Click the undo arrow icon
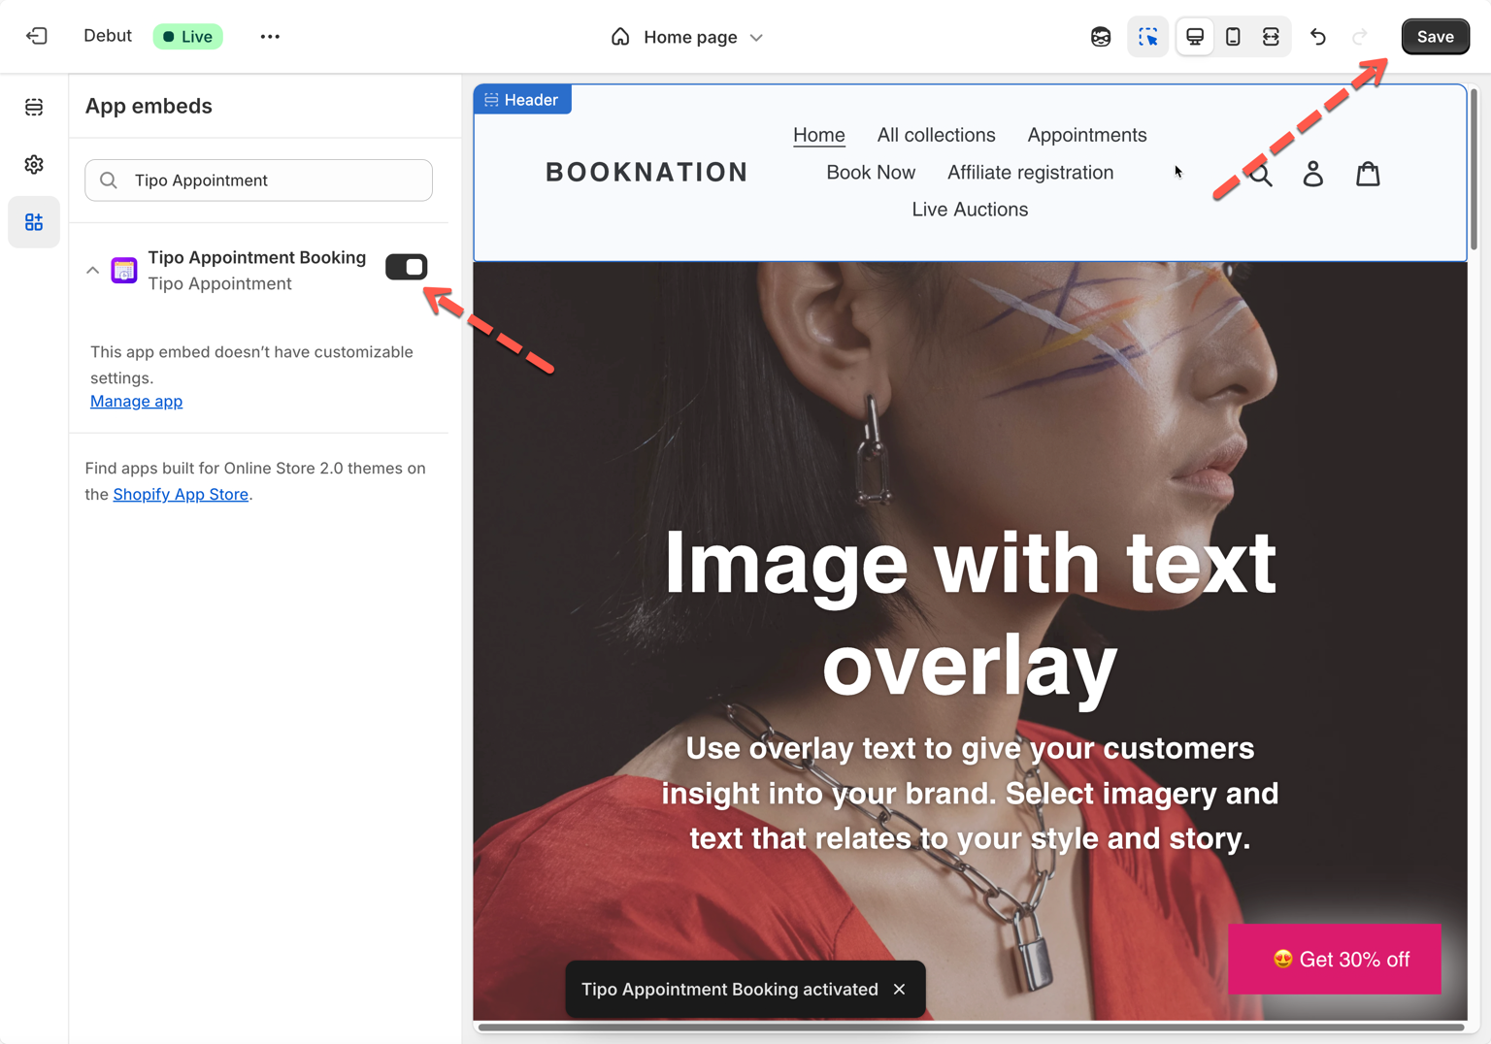The width and height of the screenshot is (1491, 1044). point(1317,37)
